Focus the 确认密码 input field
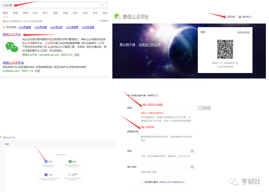The image size is (269, 193). [x=169, y=167]
